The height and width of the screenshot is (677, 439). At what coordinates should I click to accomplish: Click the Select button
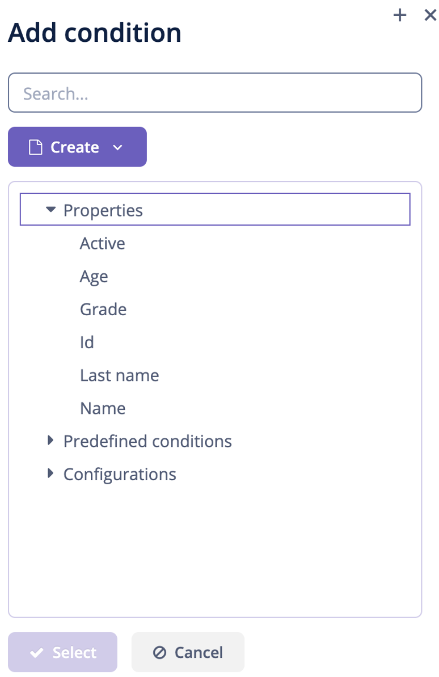(62, 652)
